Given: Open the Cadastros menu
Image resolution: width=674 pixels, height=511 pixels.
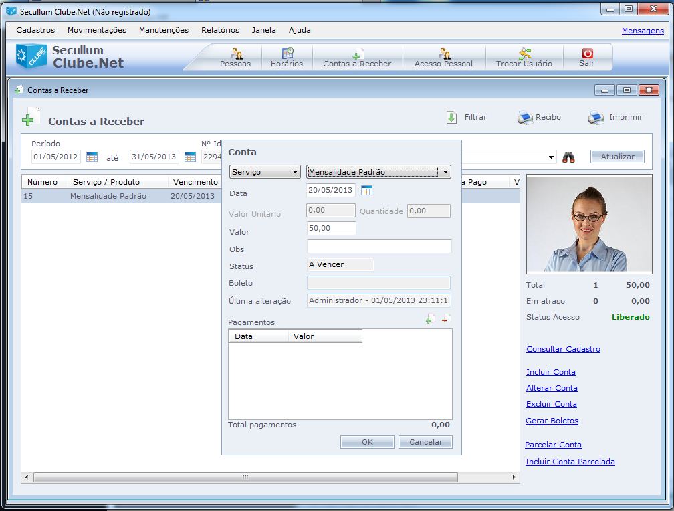Looking at the screenshot, I should point(35,30).
